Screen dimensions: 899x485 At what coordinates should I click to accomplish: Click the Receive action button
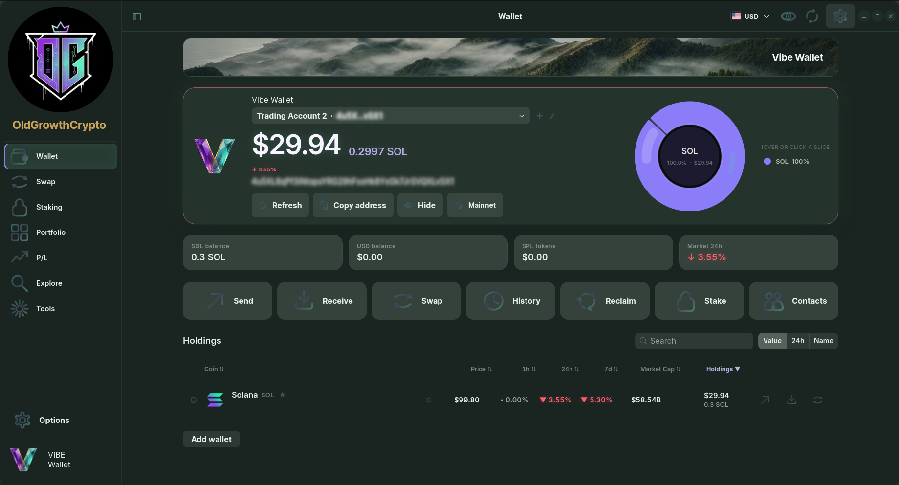tap(322, 301)
